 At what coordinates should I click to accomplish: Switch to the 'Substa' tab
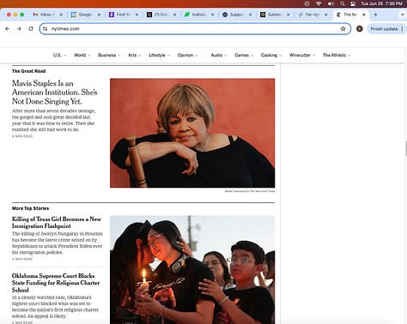coord(273,15)
